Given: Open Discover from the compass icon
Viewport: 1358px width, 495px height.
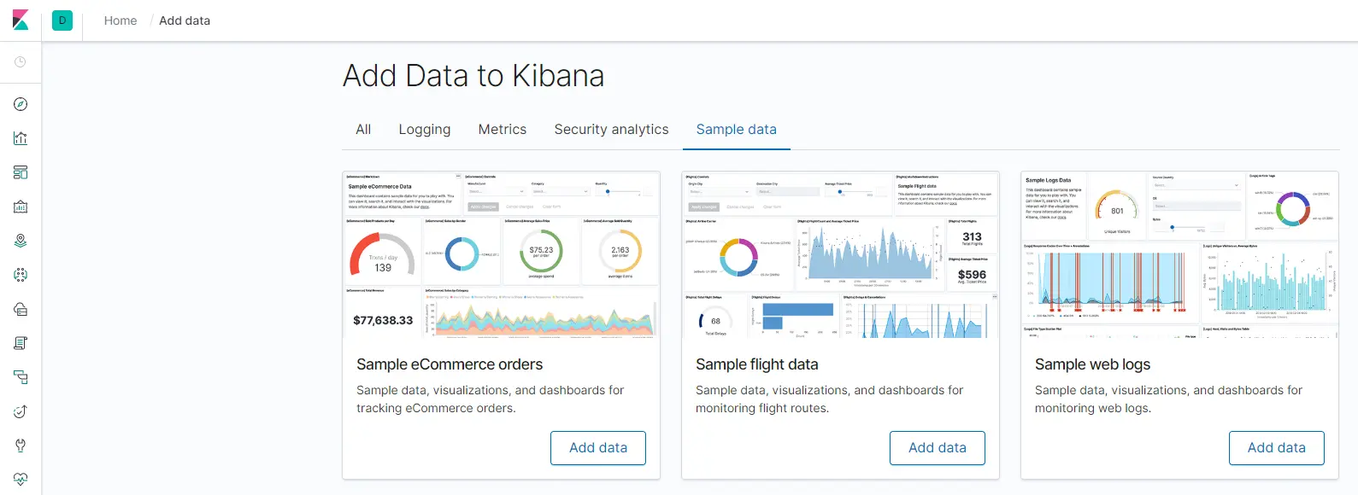Looking at the screenshot, I should coord(21,104).
